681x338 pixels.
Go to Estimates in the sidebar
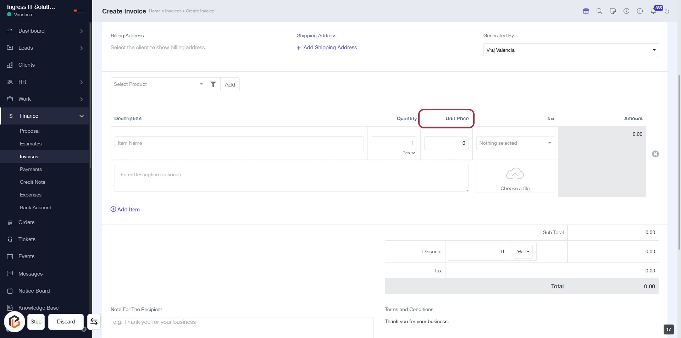click(x=31, y=144)
